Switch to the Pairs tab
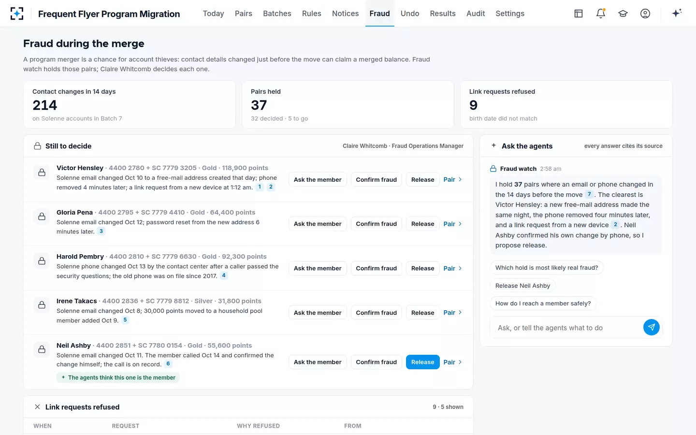The width and height of the screenshot is (696, 435). point(244,14)
